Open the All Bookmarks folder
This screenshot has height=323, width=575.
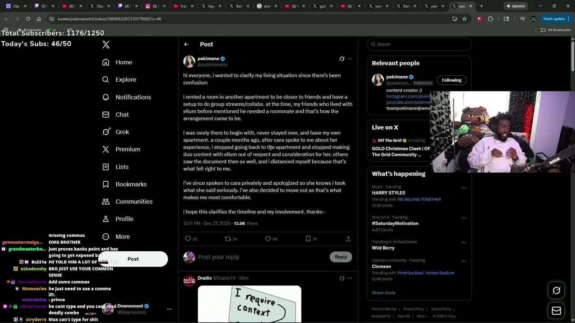click(556, 30)
